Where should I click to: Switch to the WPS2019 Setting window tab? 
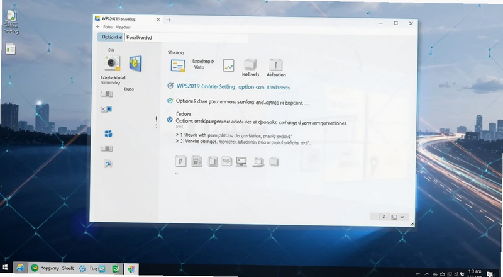128,19
